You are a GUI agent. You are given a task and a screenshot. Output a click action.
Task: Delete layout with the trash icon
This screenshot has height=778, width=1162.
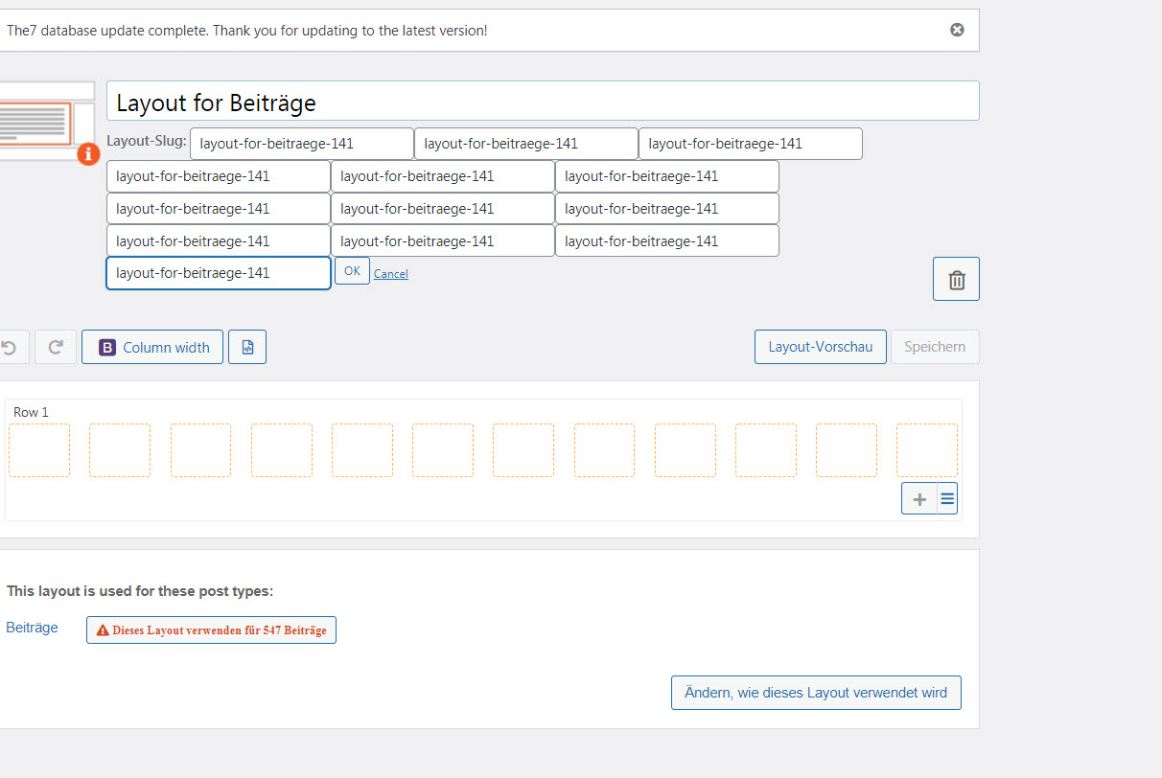click(956, 279)
